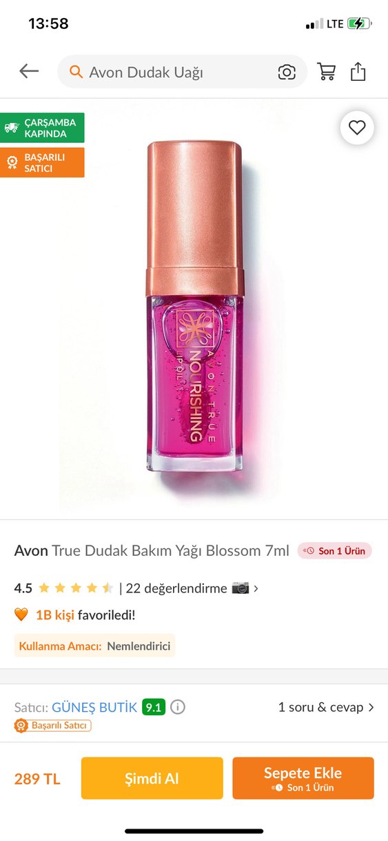Viewport: 388px width, 841px height.
Task: Click the Şimdi Al button
Action: pos(152,778)
